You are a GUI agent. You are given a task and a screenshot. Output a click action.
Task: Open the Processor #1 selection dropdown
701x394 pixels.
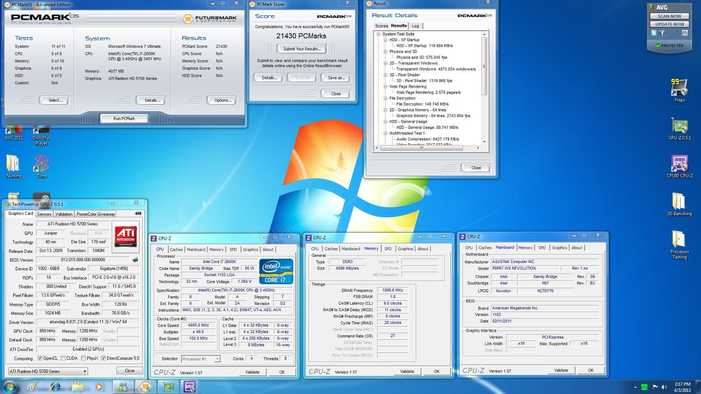click(201, 359)
